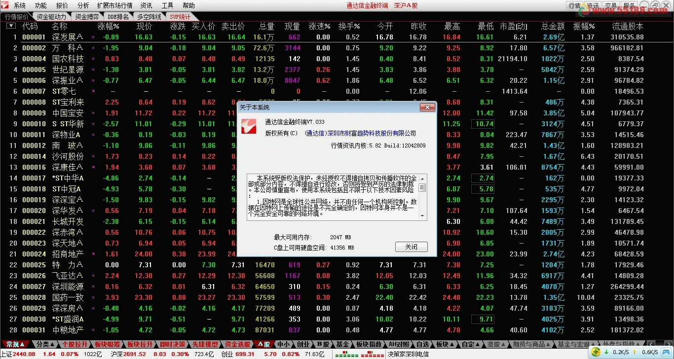Select the 先锋模型 bottom tab
Viewport: 674px width, 359px height.
pos(205,344)
